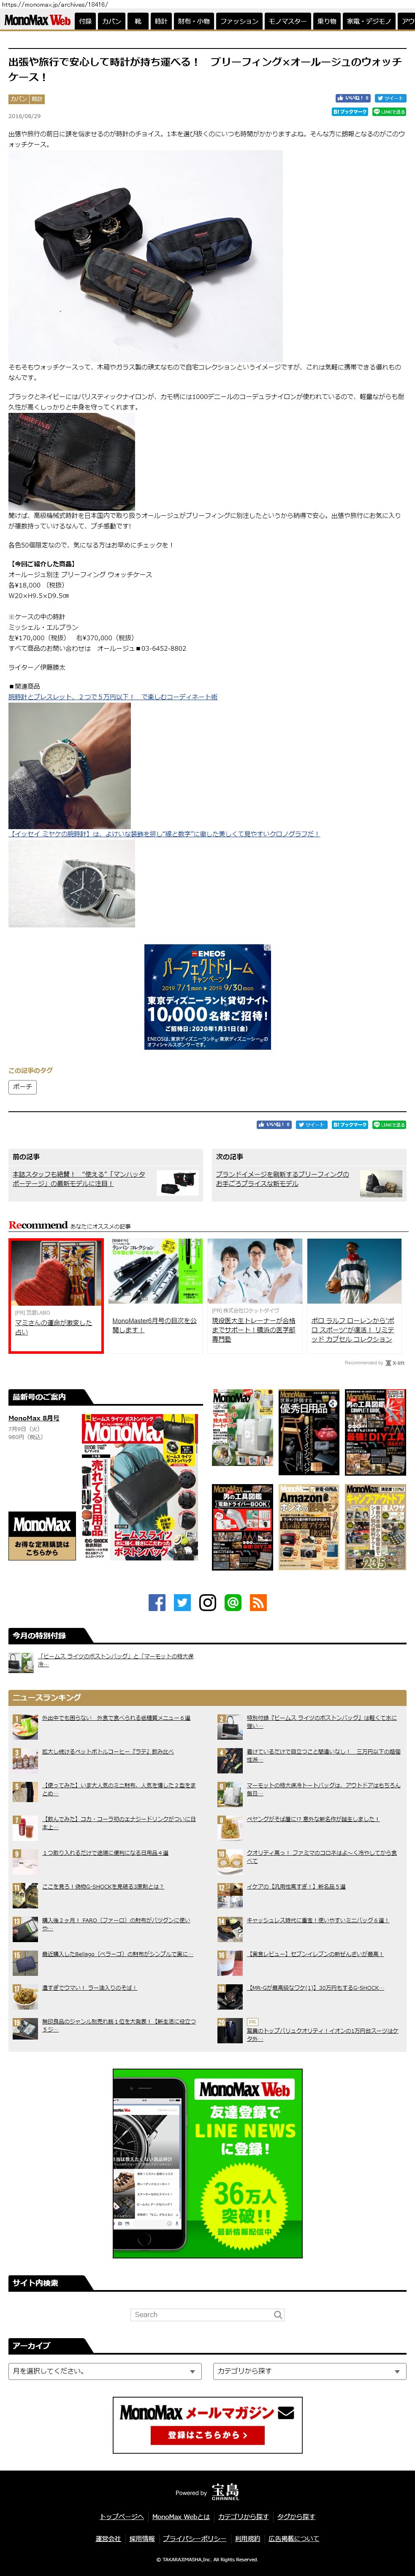415x2576 pixels.
Task: Click the カバン category tag under title
Action: 18,99
